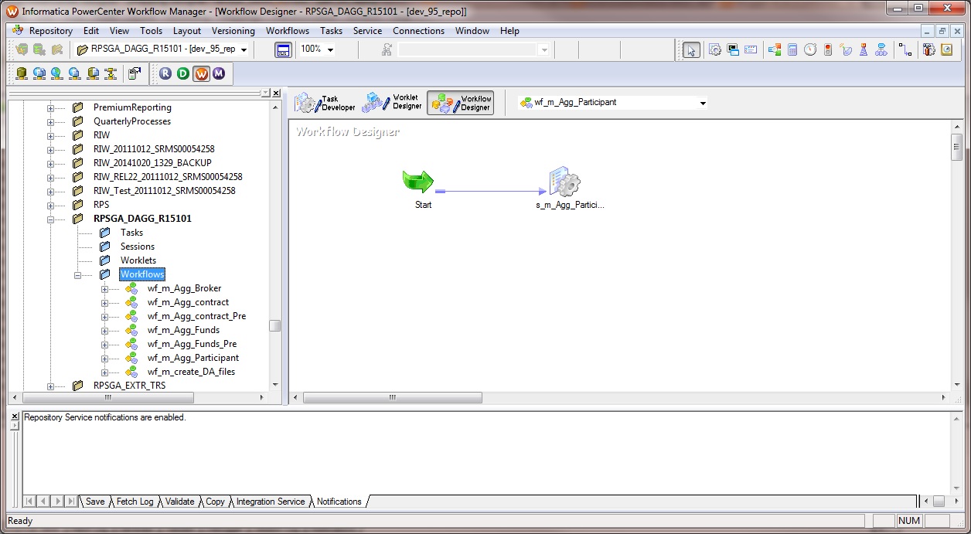Add a Command task to the workflow
The width and height of the screenshot is (971, 534).
[731, 49]
